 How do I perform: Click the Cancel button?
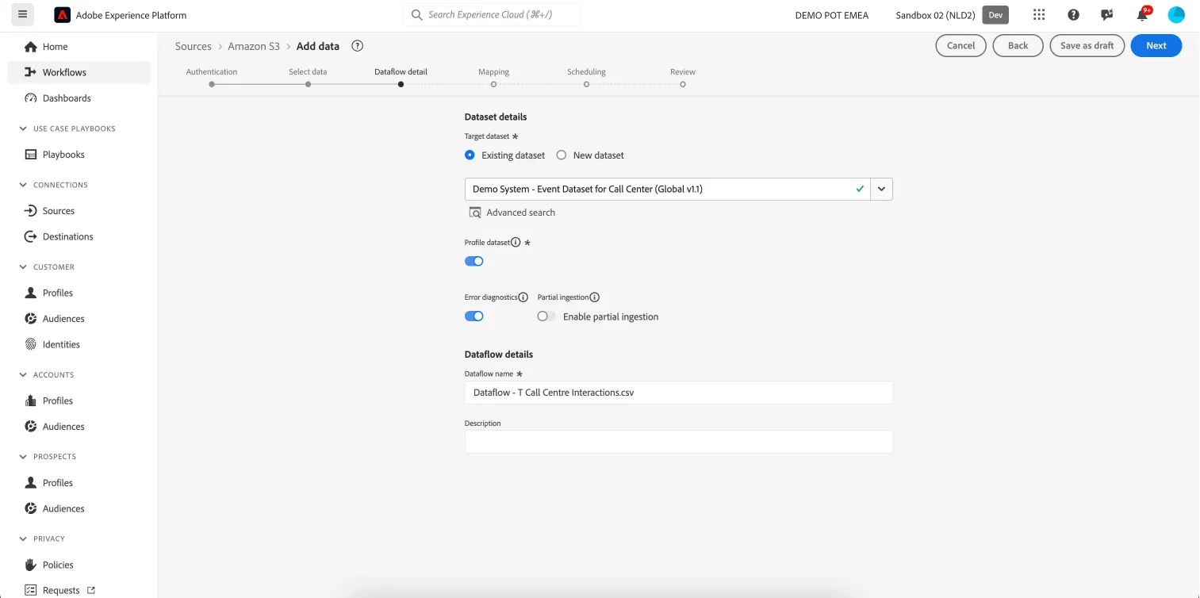click(960, 46)
